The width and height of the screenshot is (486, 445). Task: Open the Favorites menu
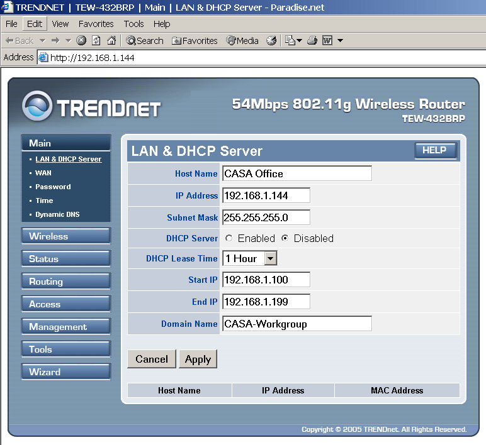point(96,24)
